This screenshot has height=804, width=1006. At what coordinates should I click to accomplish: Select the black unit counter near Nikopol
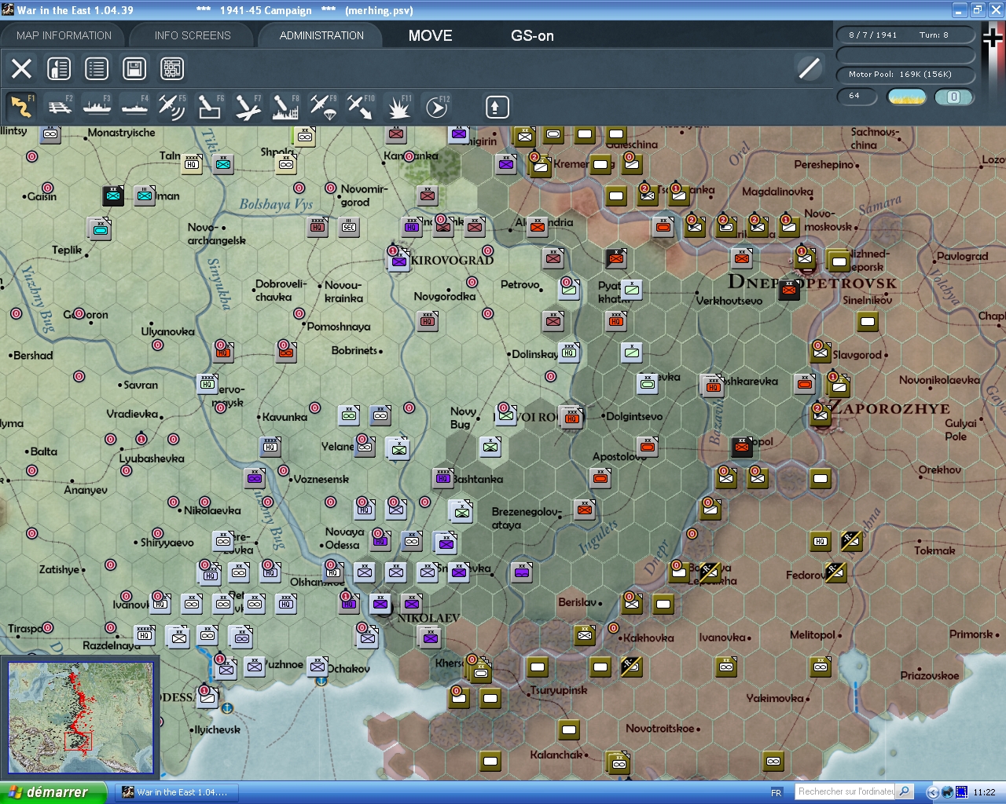(742, 447)
